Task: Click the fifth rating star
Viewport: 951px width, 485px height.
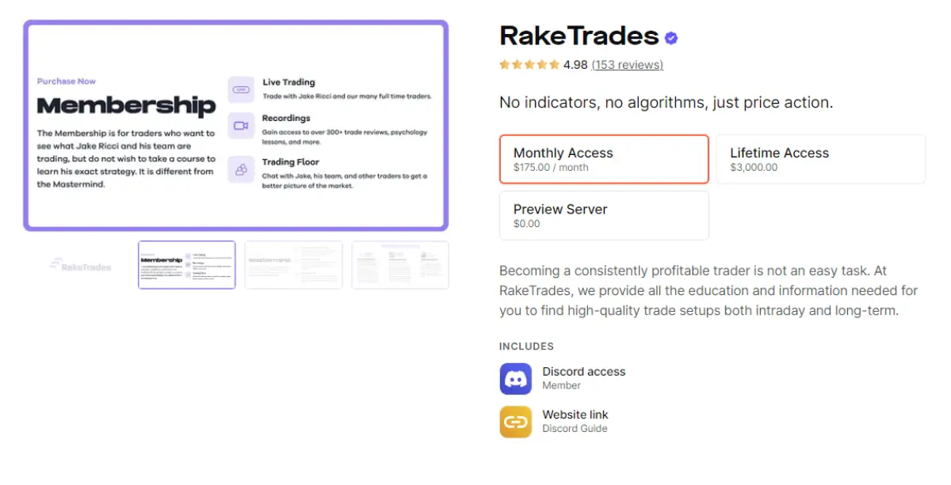Action: point(554,64)
